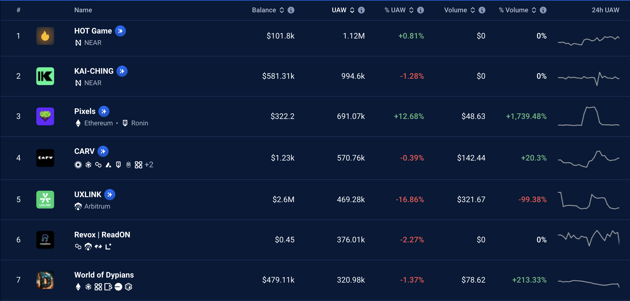Click the -99.38% volume change
This screenshot has height=301, width=630.
(x=533, y=200)
